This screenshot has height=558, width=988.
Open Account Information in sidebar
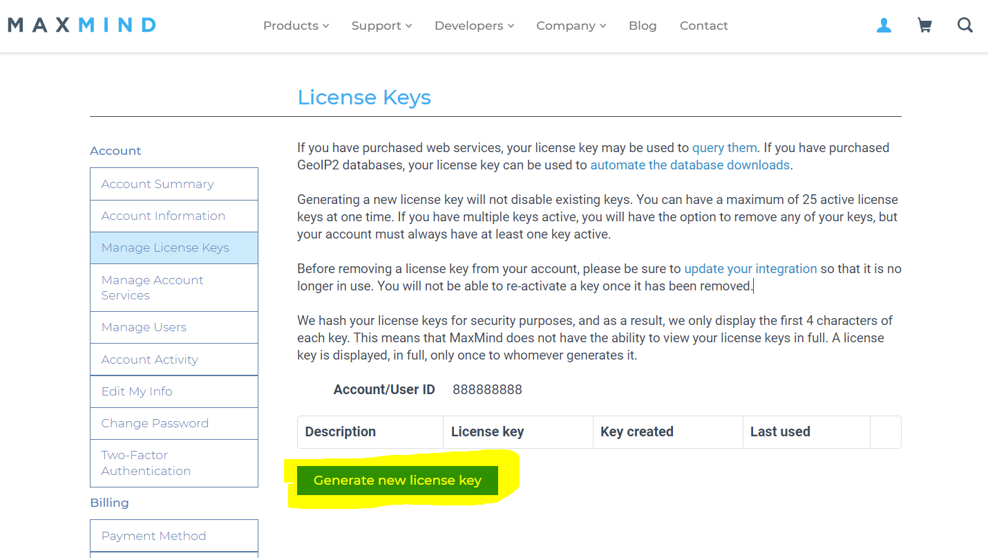(x=174, y=216)
